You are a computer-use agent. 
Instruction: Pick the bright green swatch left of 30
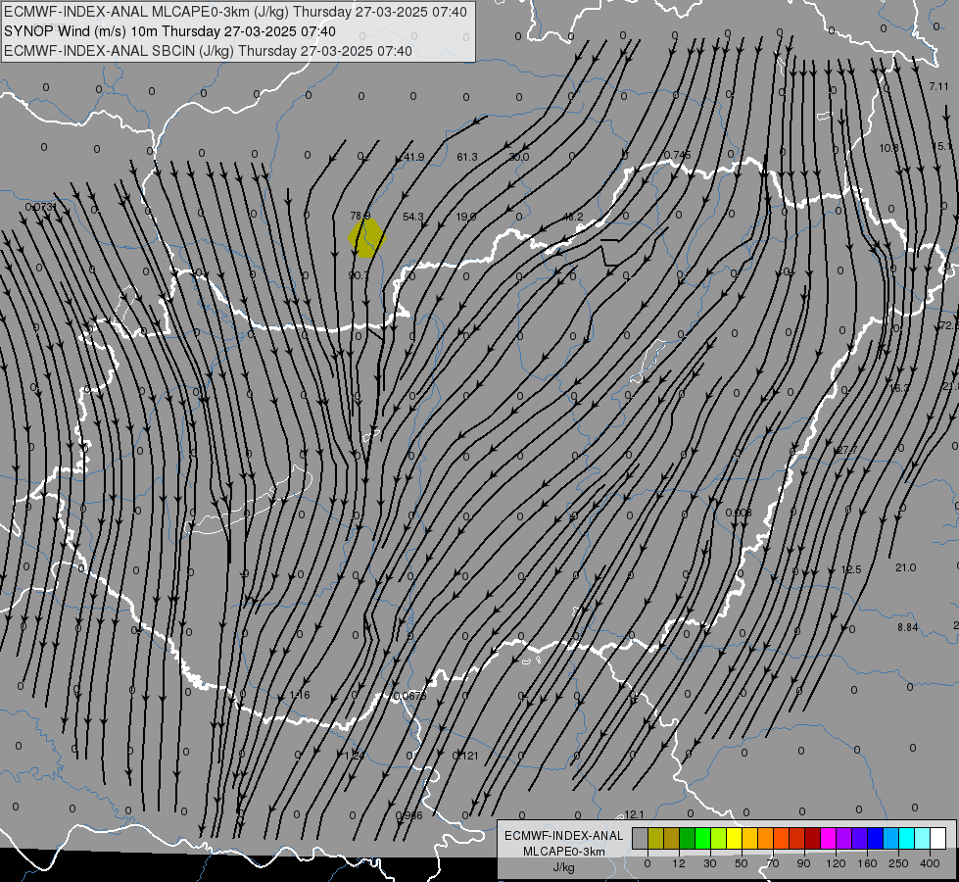click(x=702, y=839)
